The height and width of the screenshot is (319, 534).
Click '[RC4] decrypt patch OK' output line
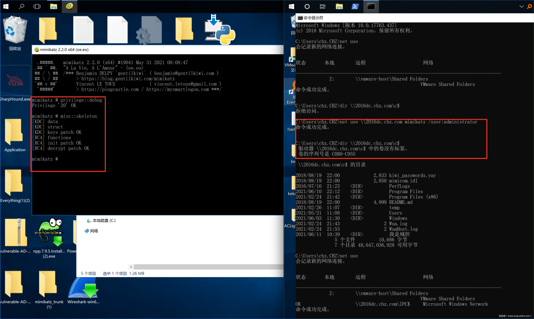[x=61, y=148]
